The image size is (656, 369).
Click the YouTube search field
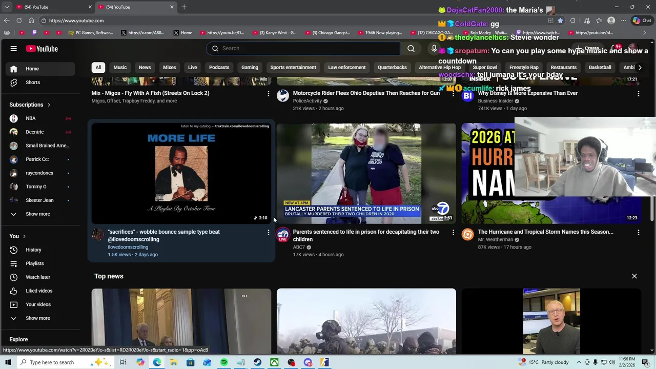pyautogui.click(x=303, y=48)
